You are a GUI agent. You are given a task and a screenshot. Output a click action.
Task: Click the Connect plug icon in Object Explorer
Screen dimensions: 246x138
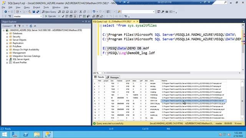coord(15,26)
